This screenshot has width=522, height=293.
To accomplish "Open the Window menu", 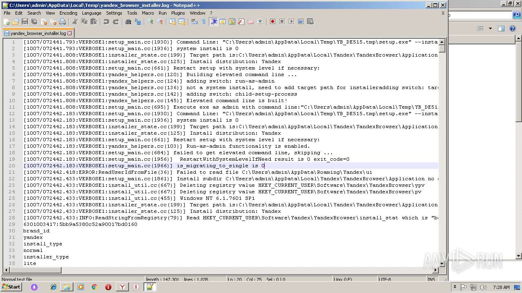I will [x=197, y=13].
